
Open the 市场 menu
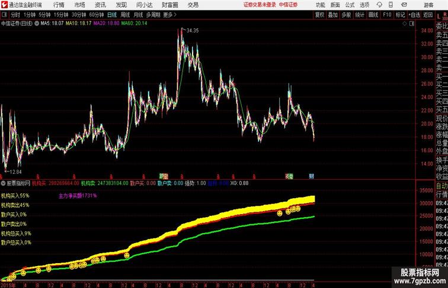(x=79, y=5)
